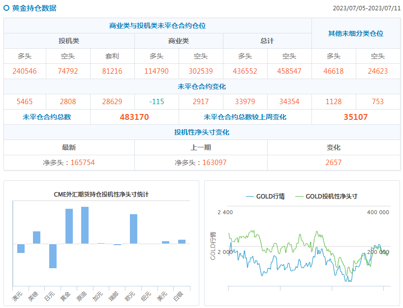The width and height of the screenshot is (403, 308).
Task: Click the 未平仓合约总数 value 483170
Action: pyautogui.click(x=134, y=117)
